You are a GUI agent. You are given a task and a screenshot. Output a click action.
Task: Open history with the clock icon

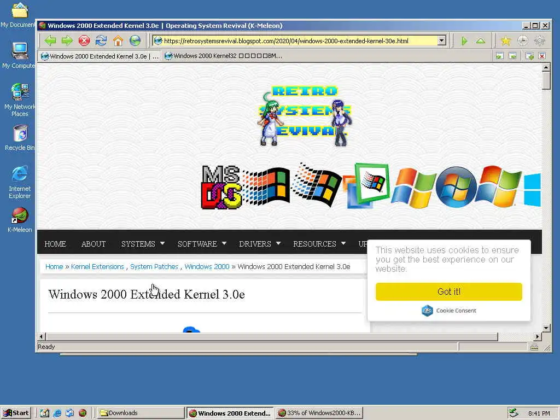[x=522, y=40]
